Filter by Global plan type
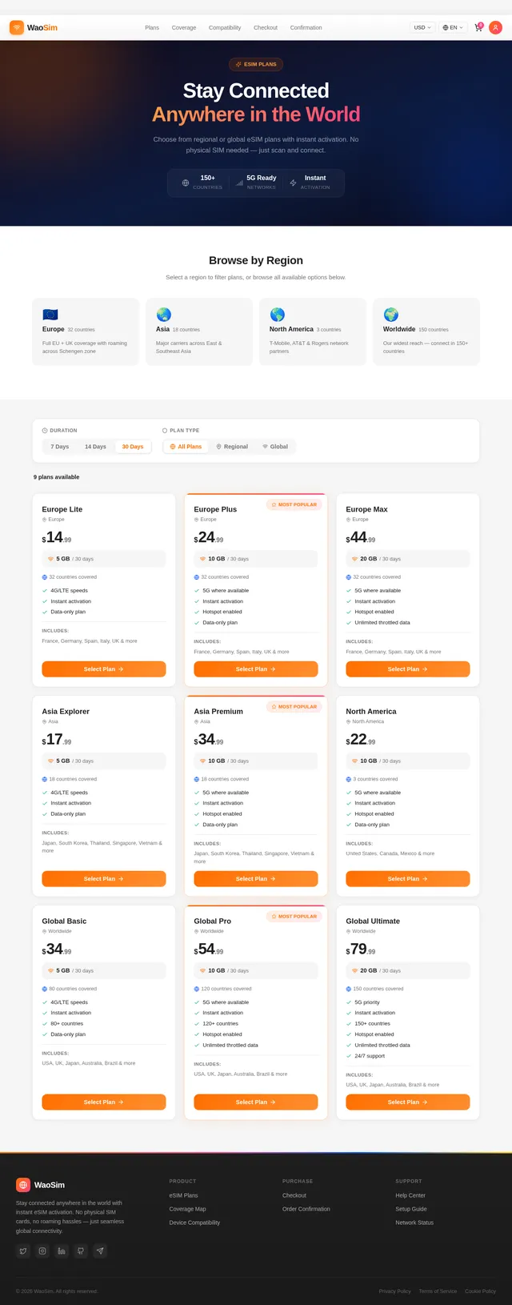The width and height of the screenshot is (512, 1305). click(x=275, y=447)
